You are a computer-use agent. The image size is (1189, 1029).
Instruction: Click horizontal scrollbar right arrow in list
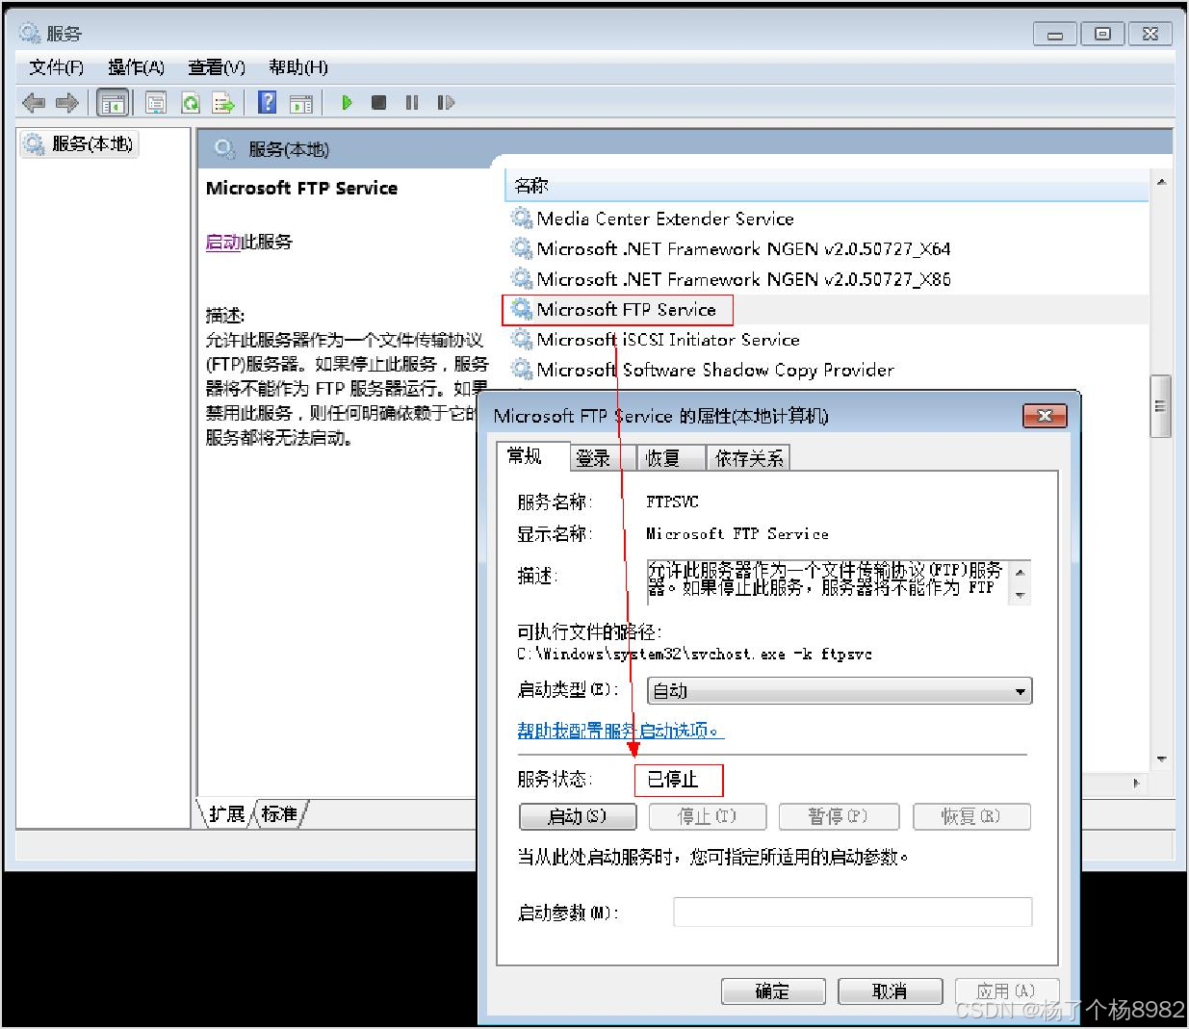coord(1137,784)
